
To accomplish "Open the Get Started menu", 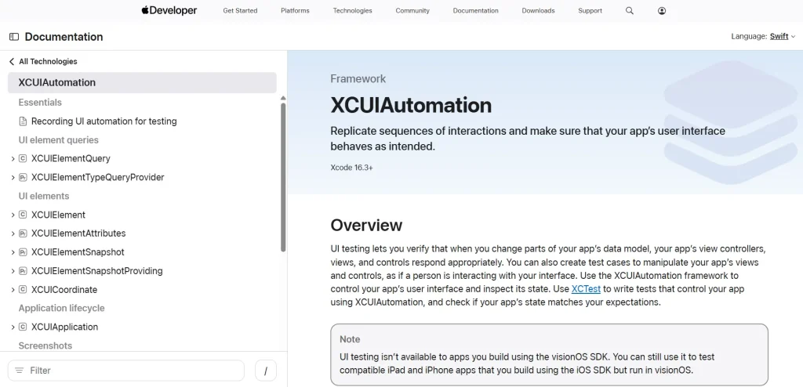I will 240,11.
